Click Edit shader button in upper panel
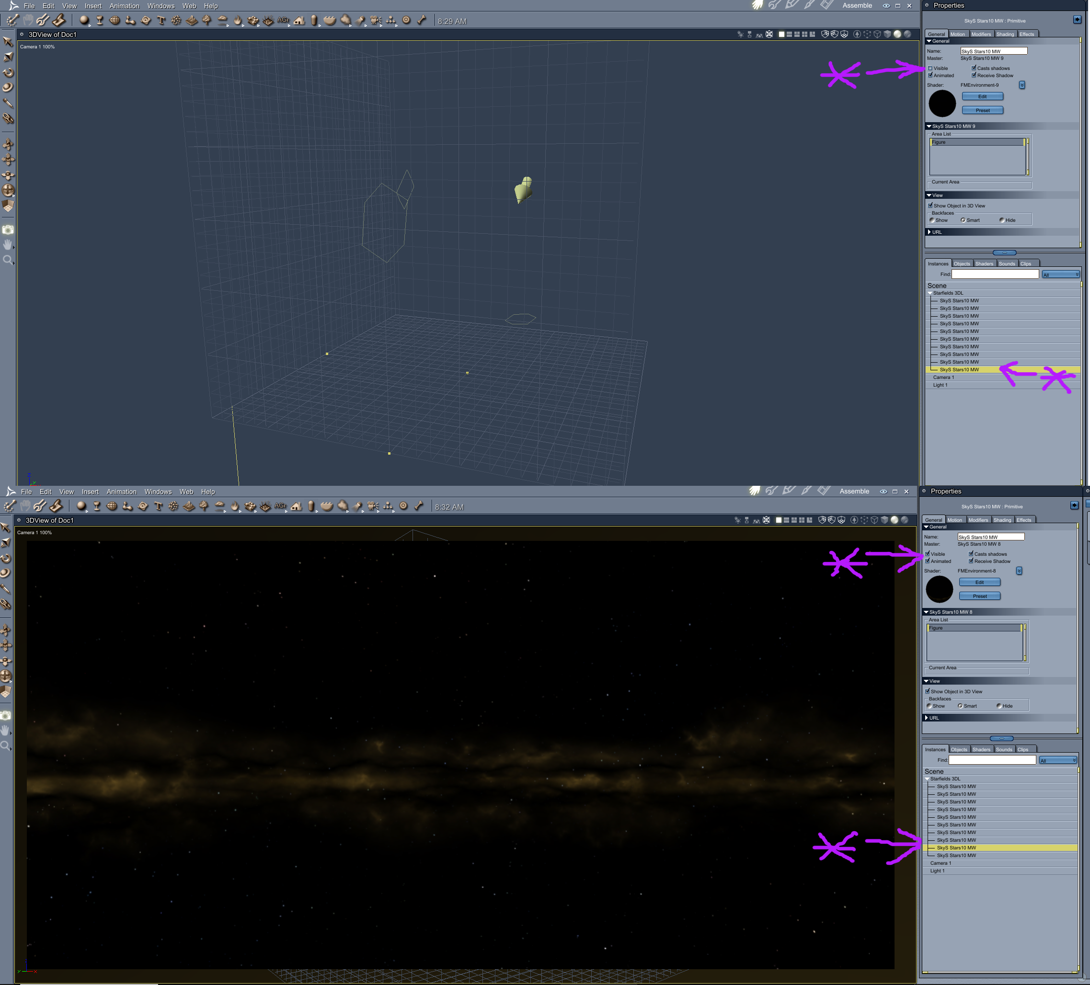 click(x=982, y=96)
